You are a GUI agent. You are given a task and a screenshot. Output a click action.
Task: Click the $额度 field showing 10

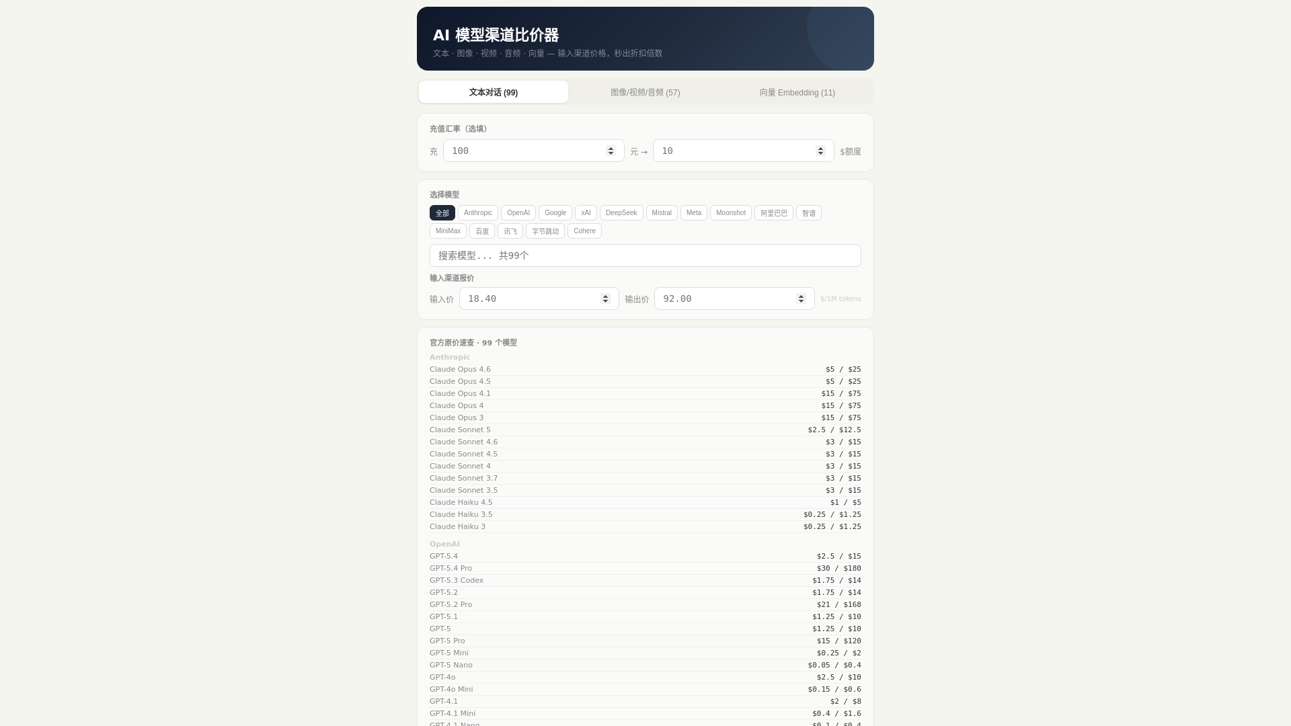pos(743,151)
